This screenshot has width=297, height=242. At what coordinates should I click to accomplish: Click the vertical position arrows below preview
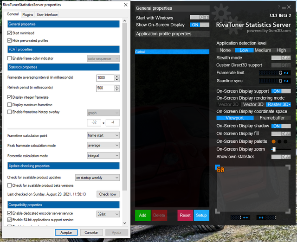click(261, 217)
